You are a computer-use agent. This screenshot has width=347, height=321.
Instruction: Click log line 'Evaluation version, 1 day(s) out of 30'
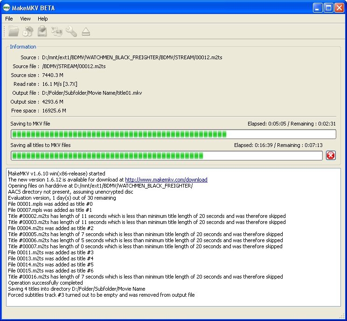tap(62, 198)
